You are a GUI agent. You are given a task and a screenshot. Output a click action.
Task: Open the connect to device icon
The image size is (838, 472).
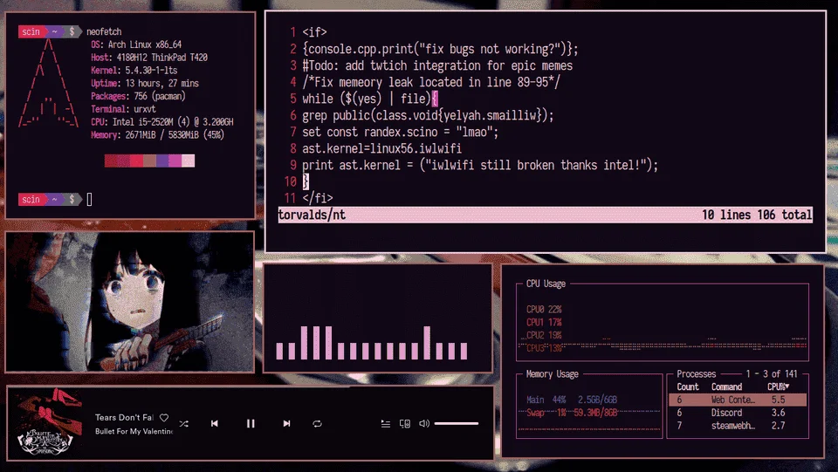click(404, 423)
